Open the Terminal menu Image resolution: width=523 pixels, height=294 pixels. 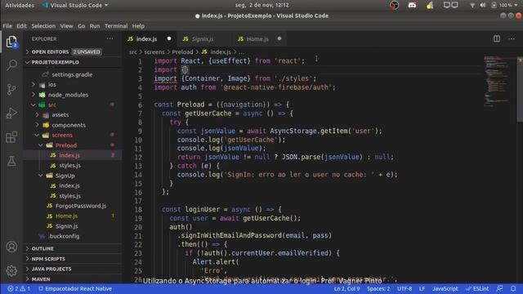[116, 26]
